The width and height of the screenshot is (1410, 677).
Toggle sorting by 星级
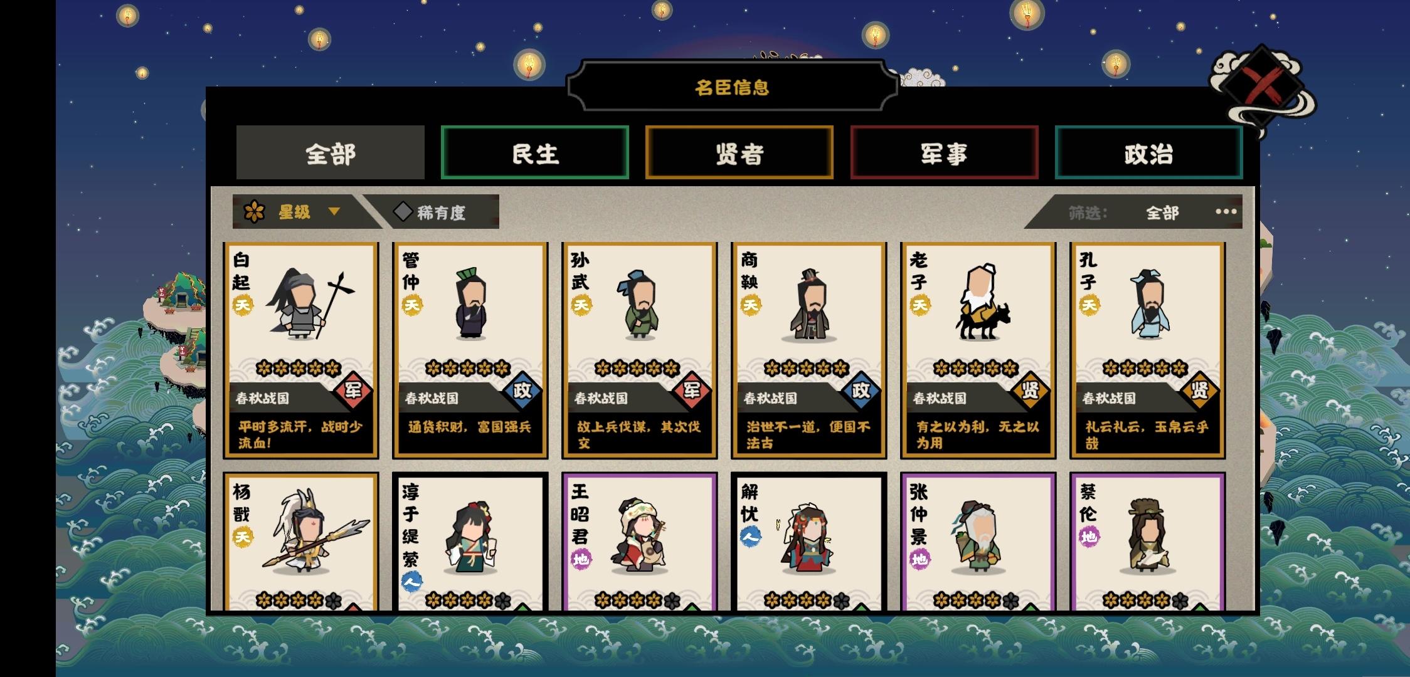tap(294, 212)
